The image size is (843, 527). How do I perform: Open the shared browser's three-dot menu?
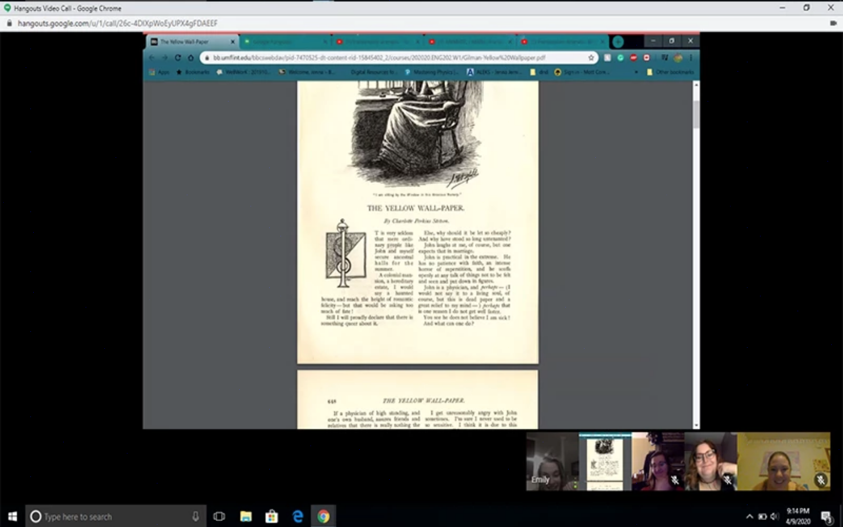click(691, 58)
